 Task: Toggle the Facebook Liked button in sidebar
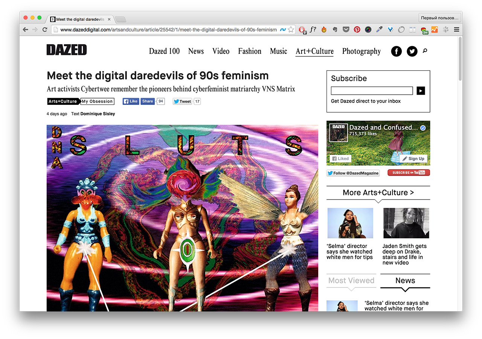(x=340, y=159)
